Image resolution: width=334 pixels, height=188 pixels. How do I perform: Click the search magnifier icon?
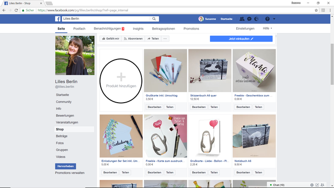tap(154, 19)
